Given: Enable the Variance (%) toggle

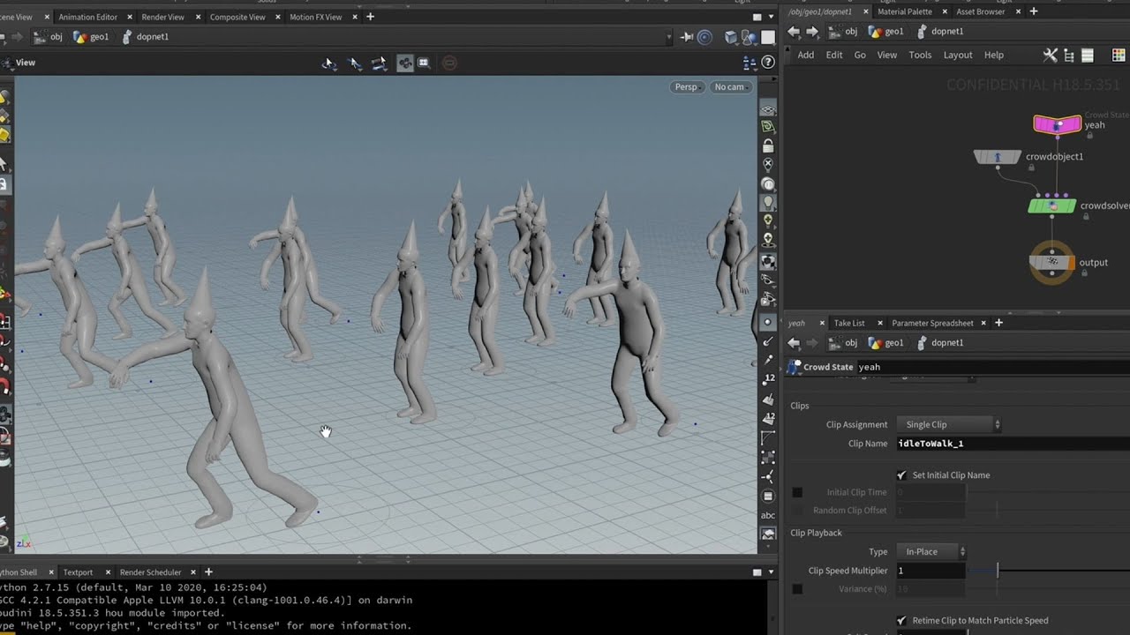Looking at the screenshot, I should pos(797,589).
